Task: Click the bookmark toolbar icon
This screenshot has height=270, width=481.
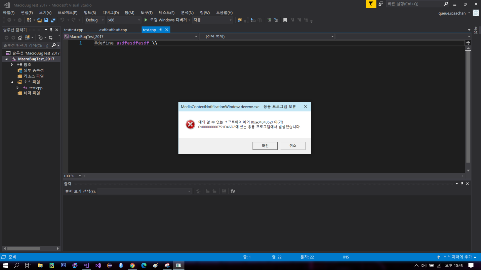Action: point(285,20)
